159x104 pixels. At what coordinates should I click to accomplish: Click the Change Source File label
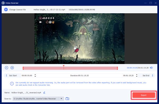[x=17, y=10]
